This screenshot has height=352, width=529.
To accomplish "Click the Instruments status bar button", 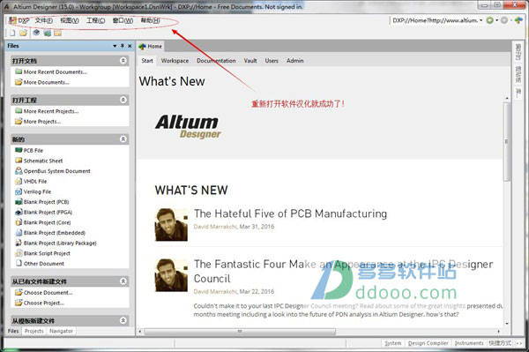I will tap(469, 343).
